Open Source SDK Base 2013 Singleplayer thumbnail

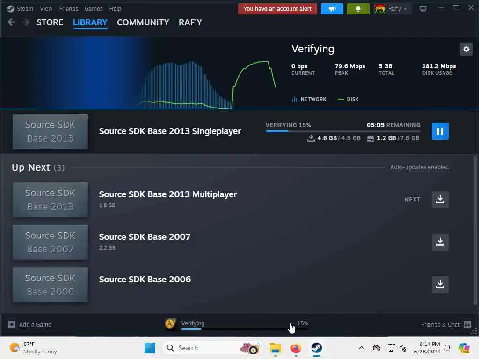click(x=50, y=131)
